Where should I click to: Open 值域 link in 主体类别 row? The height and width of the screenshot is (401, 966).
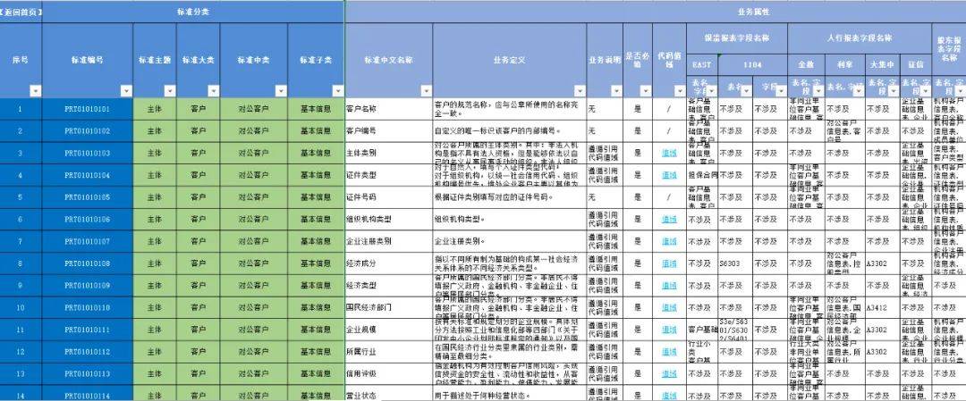[x=669, y=153]
